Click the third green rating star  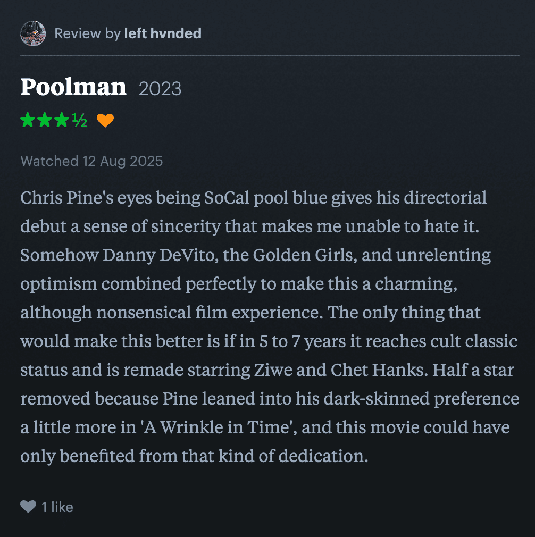tap(62, 121)
